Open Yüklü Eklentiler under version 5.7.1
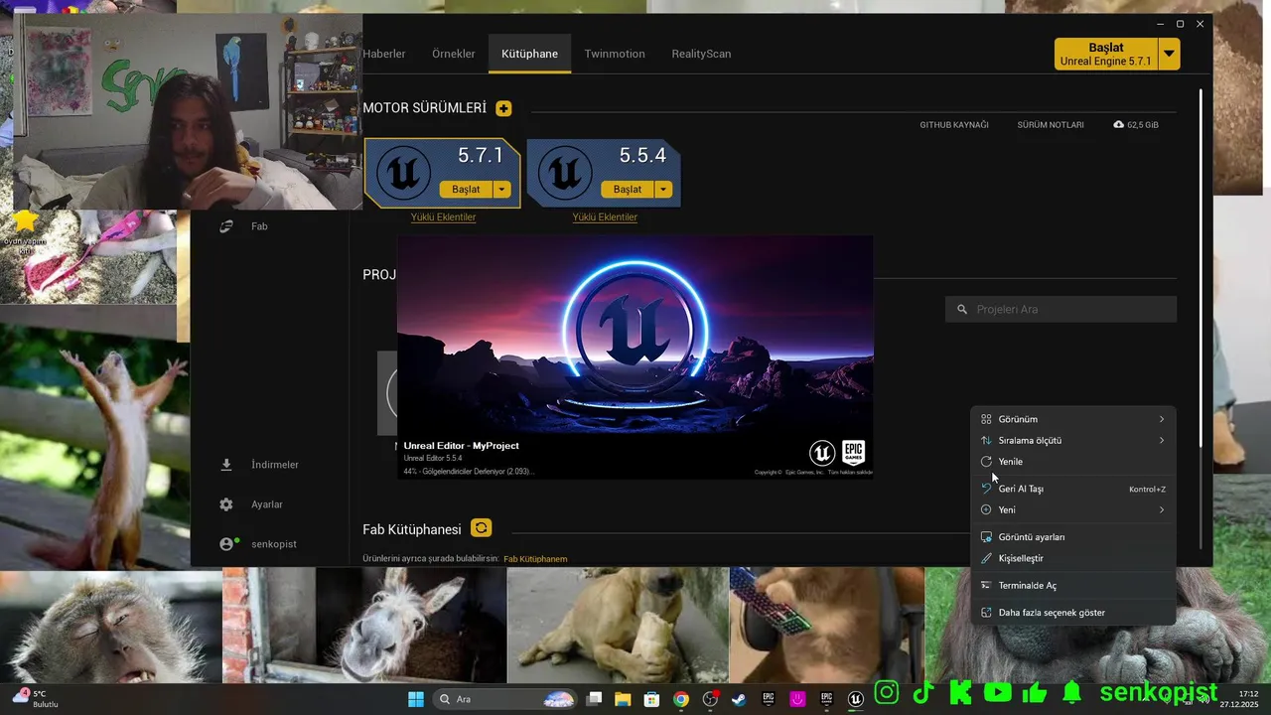 (443, 217)
